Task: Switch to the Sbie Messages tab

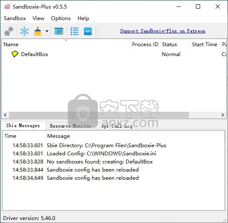Action: [23, 125]
